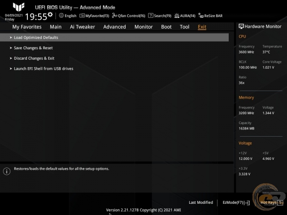Click the Hardware Monitor screen icon
This screenshot has height=215, width=287.
241,26
